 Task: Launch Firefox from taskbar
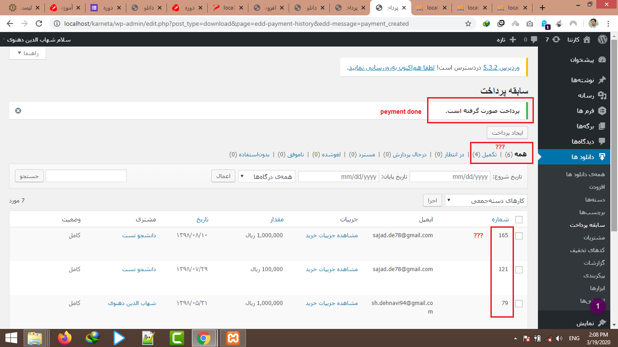(x=65, y=338)
